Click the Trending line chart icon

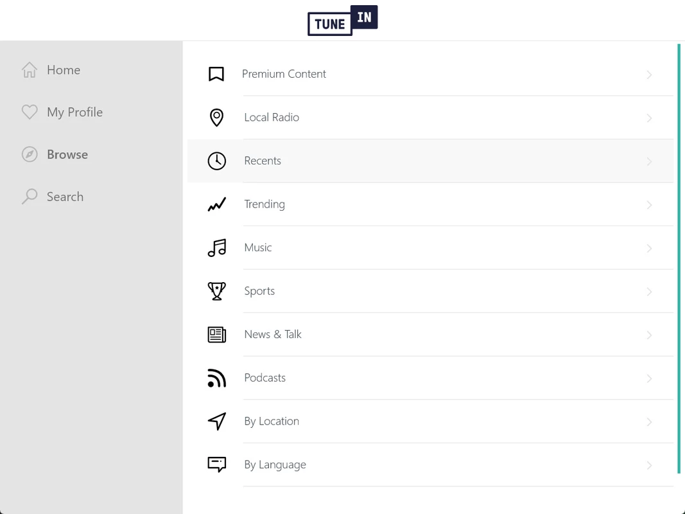(217, 204)
